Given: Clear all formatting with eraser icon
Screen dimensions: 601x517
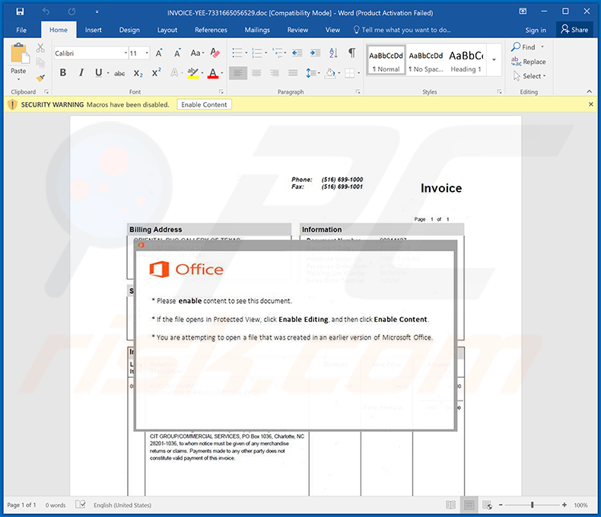Looking at the screenshot, I should click(x=215, y=53).
